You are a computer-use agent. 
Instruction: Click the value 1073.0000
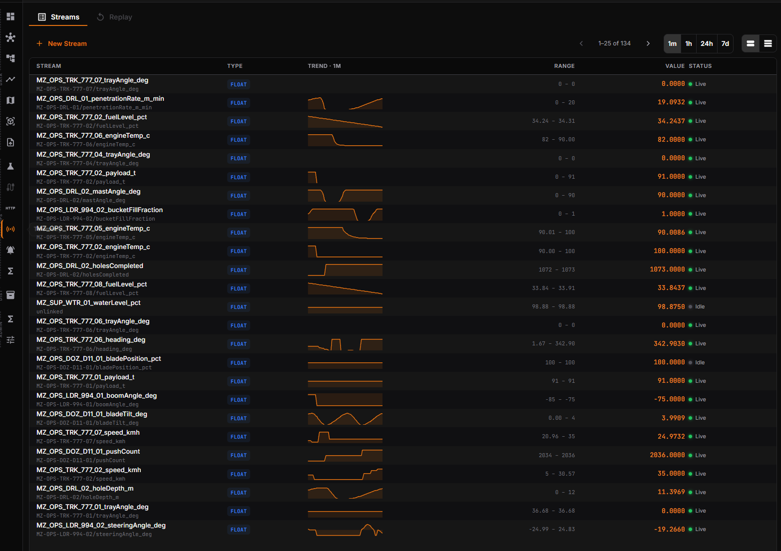(667, 269)
